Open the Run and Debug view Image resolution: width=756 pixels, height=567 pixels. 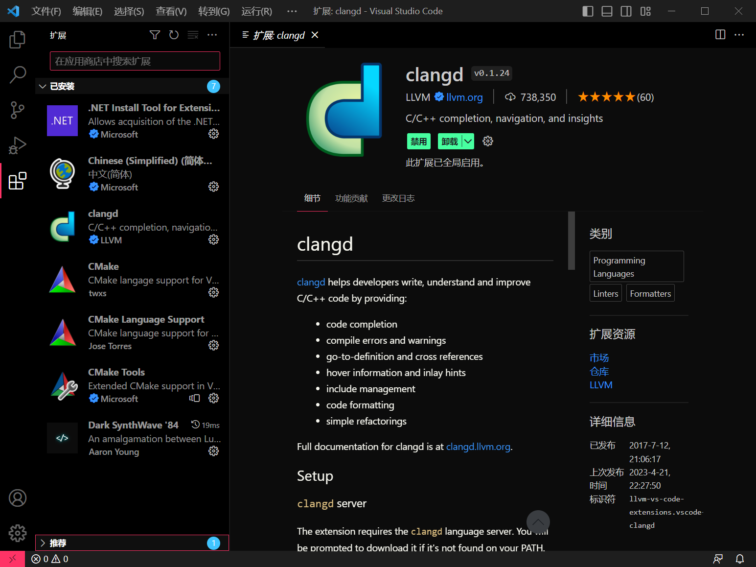click(x=17, y=145)
